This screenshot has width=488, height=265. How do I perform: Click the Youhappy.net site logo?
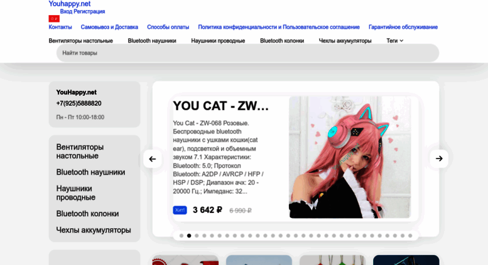click(70, 4)
